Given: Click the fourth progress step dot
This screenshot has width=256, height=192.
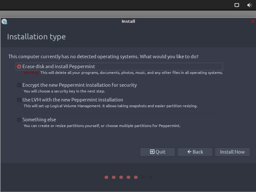Looking at the screenshot, I should (x=128, y=177).
